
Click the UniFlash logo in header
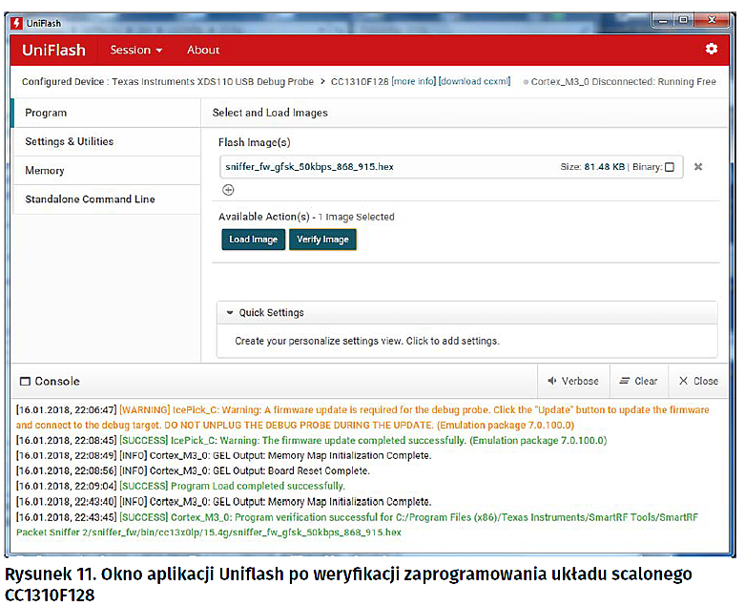click(x=53, y=50)
